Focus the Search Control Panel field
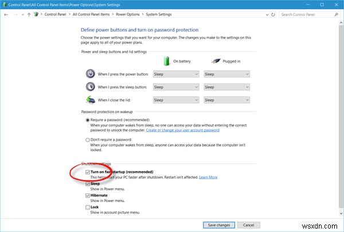 click(310, 14)
